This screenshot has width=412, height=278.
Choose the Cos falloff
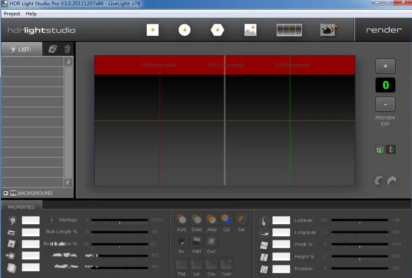point(211,264)
